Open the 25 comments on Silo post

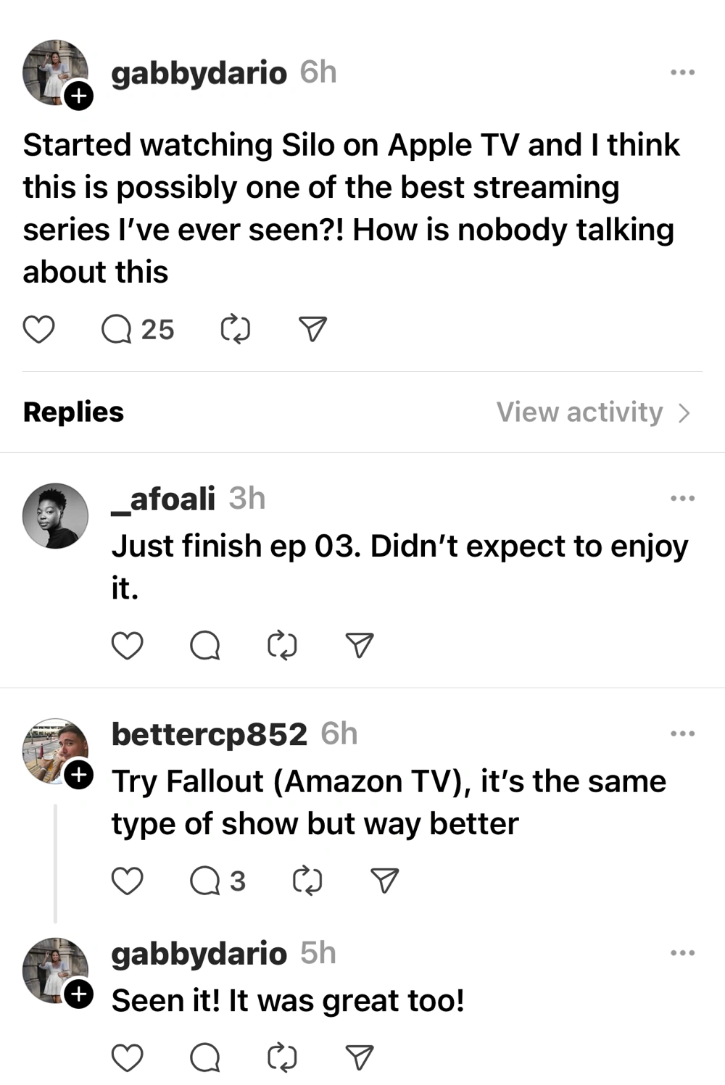[137, 330]
